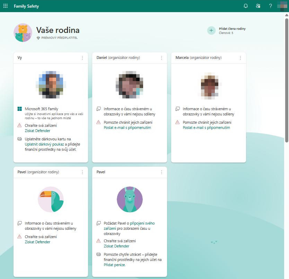Click the toucan avatar of Pavel organizer

point(51,199)
